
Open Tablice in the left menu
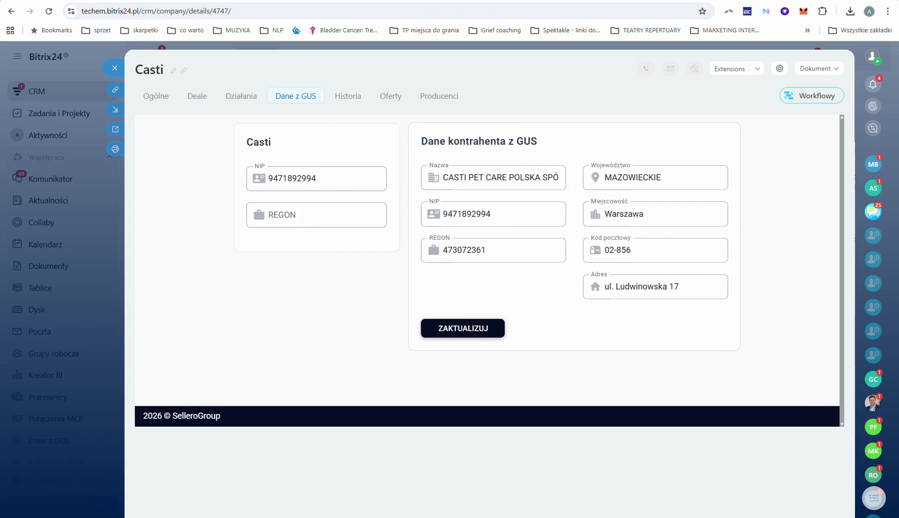tap(40, 288)
